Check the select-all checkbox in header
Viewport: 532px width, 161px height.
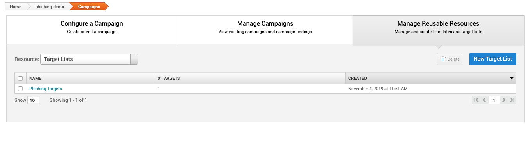point(20,78)
